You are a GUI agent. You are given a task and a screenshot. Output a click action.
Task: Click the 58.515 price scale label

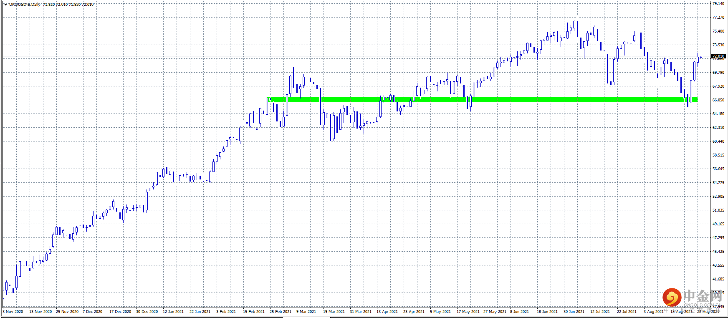click(x=718, y=155)
